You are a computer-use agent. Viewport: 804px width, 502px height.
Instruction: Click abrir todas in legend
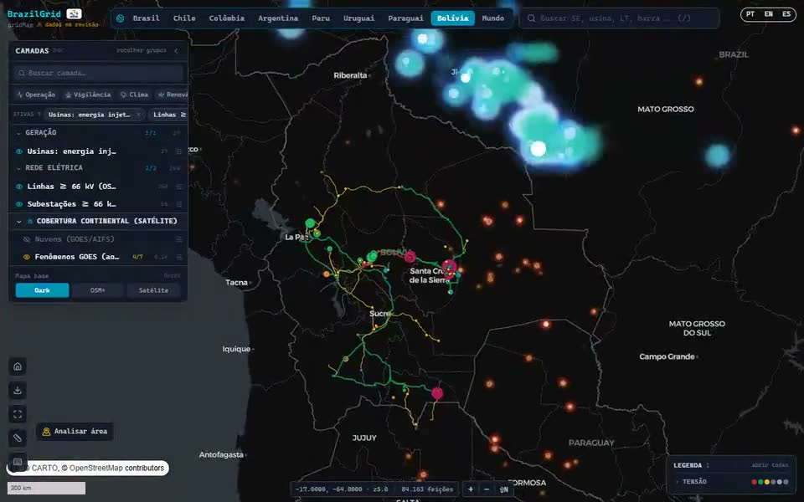pos(770,465)
